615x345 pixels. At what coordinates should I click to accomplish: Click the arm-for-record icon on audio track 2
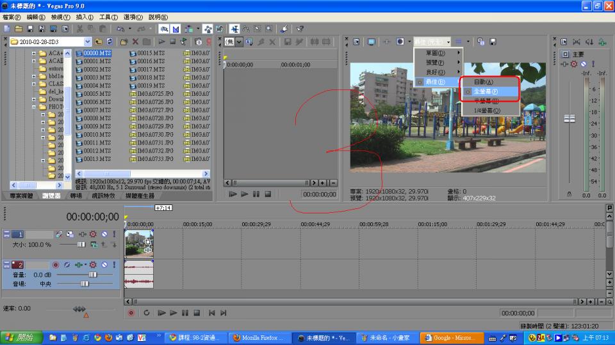56,264
